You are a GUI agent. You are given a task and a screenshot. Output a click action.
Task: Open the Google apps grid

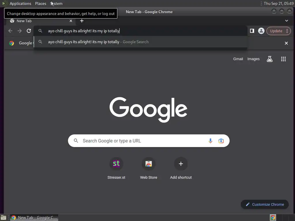pyautogui.click(x=283, y=59)
